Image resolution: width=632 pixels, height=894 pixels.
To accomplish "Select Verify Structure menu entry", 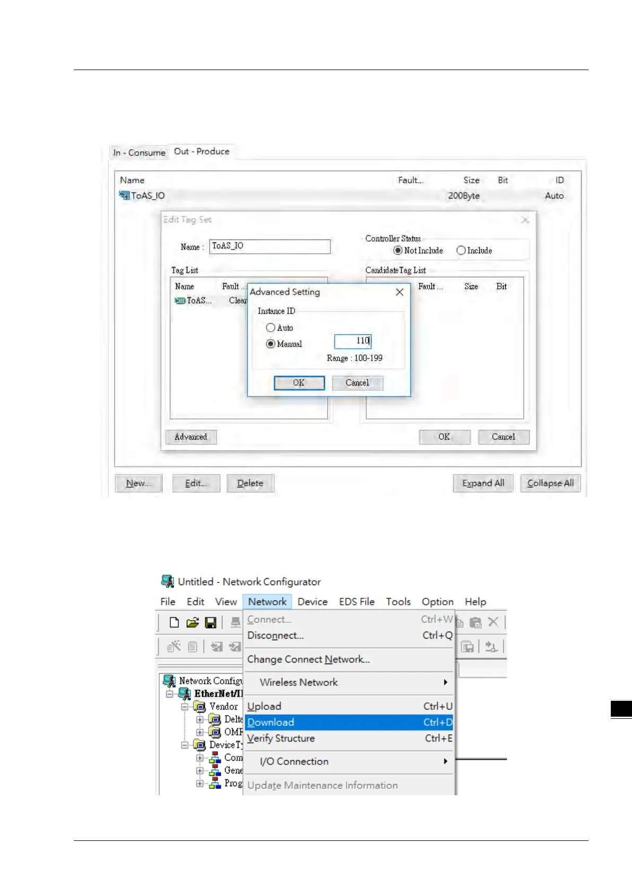I will (x=349, y=738).
